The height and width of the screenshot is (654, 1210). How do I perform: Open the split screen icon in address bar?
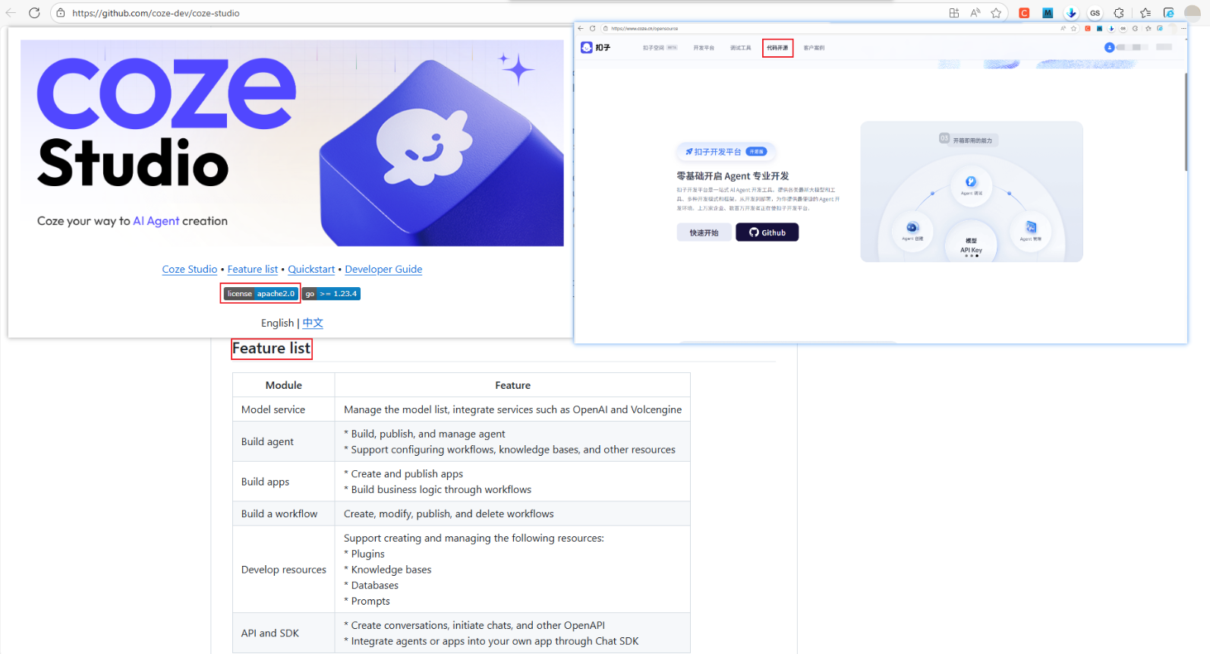pyautogui.click(x=954, y=13)
